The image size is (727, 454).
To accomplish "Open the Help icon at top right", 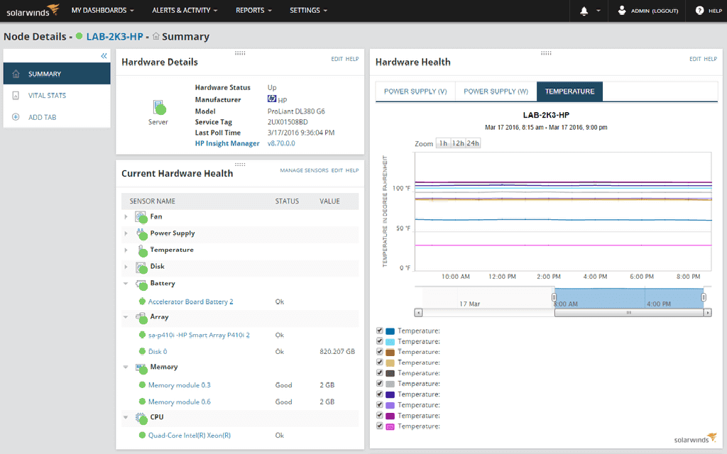I will coord(699,11).
